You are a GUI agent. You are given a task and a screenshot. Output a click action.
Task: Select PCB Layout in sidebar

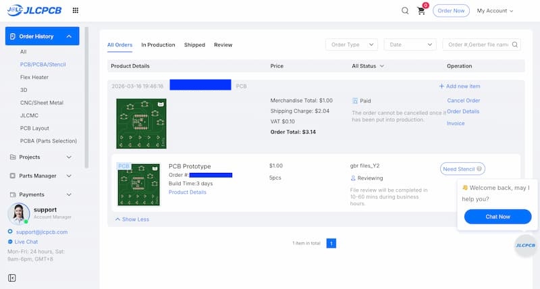34,128
